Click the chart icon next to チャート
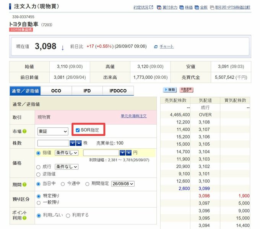The image size is (260, 229). click(156, 47)
